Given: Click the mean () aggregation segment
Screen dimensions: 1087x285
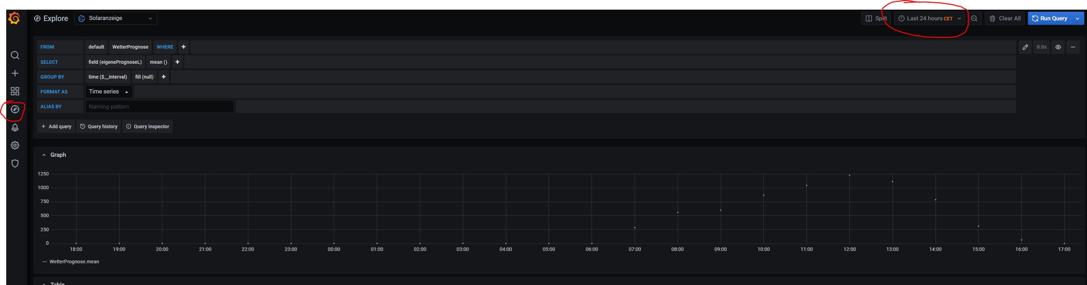Looking at the screenshot, I should 158,62.
